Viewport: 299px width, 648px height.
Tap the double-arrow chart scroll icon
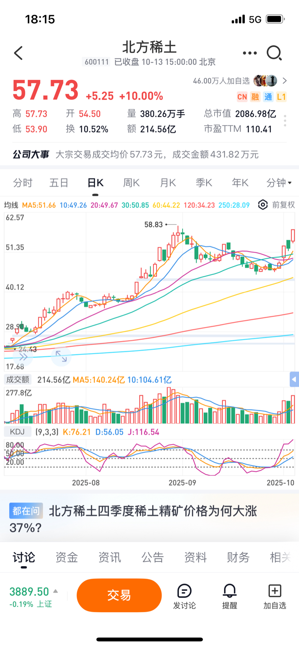point(23,357)
